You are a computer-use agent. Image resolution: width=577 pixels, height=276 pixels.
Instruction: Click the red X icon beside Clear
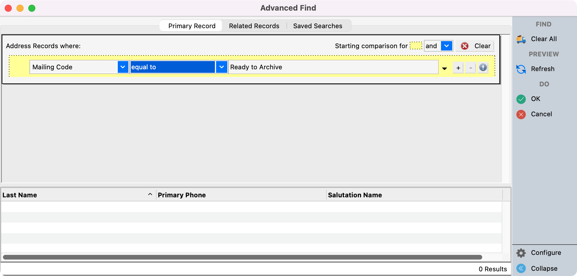[x=465, y=46]
